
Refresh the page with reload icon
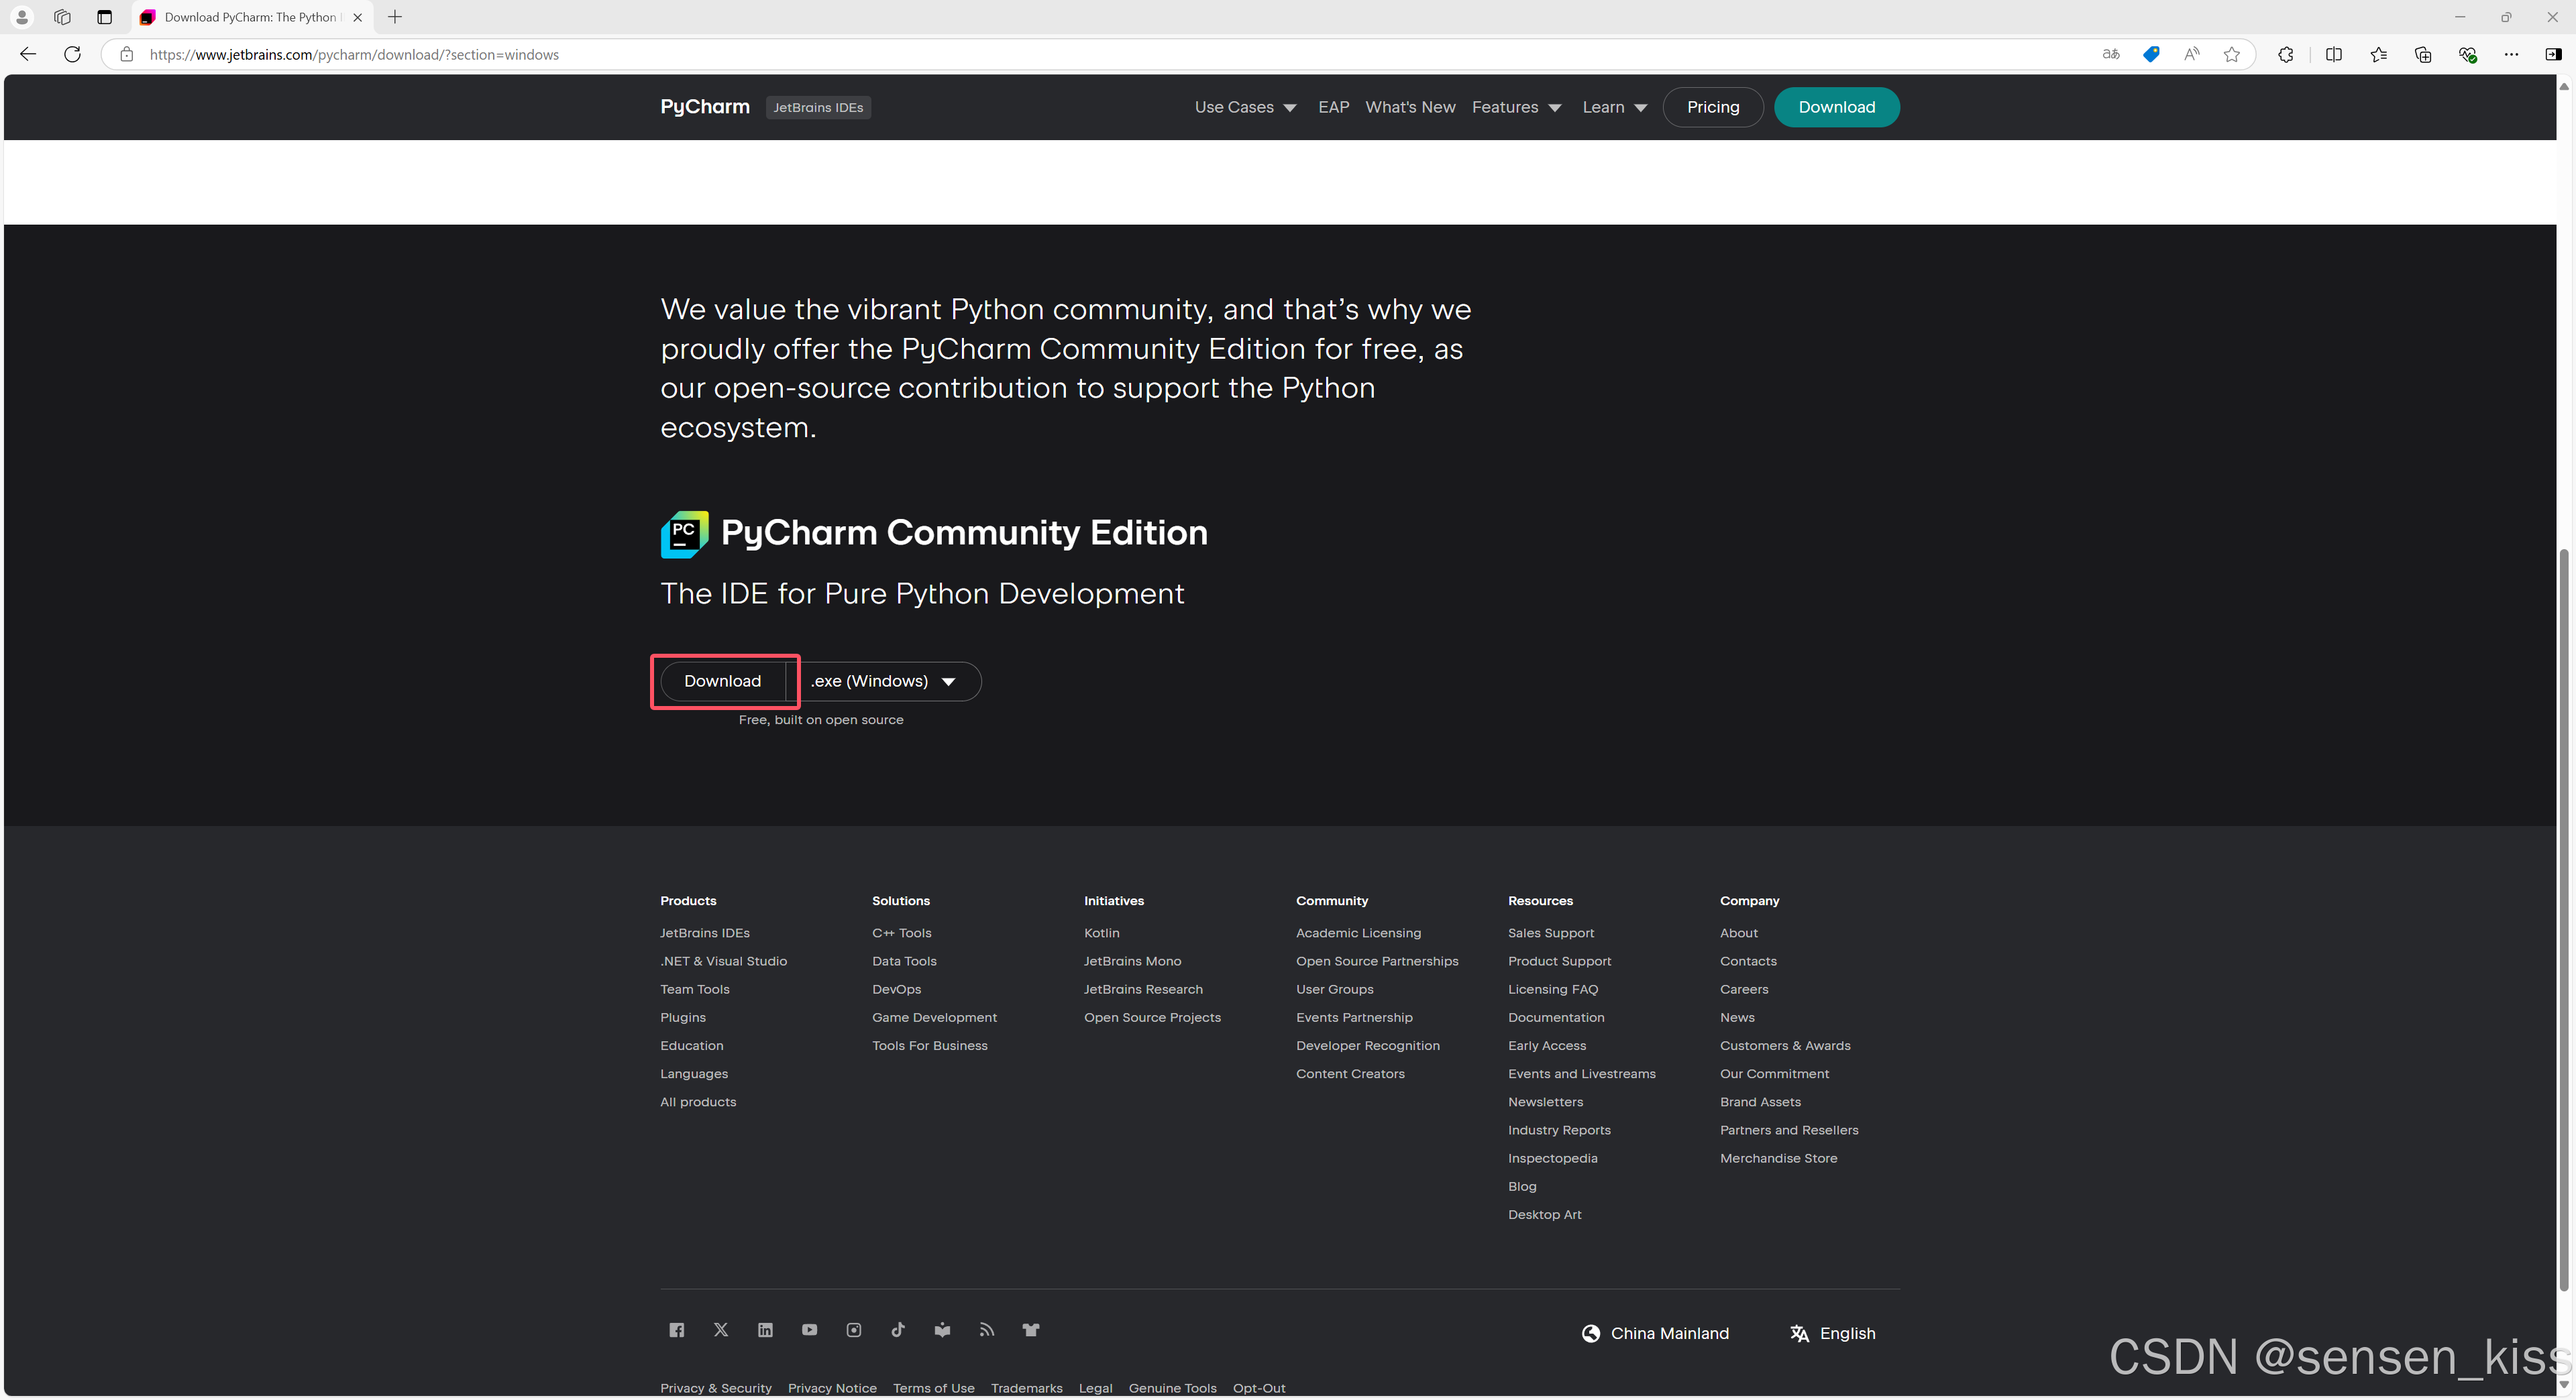[72, 54]
